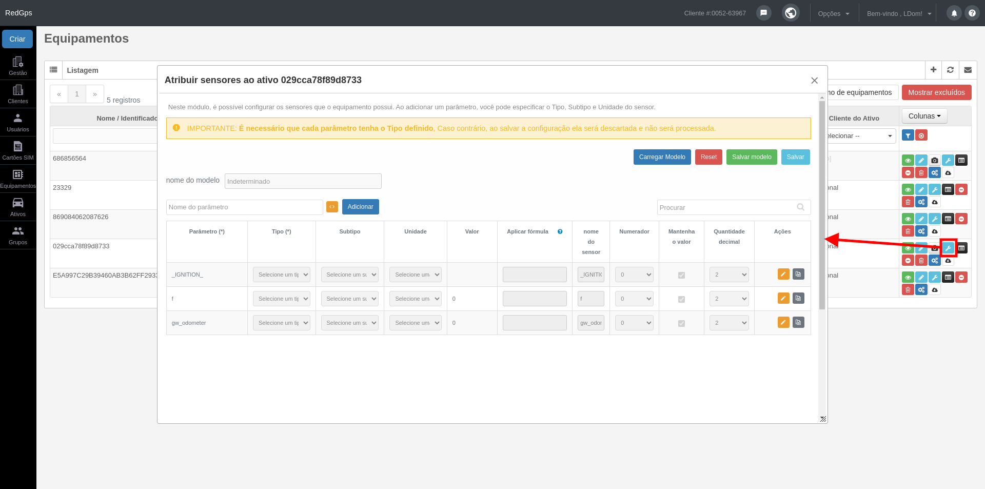Go to Clientes in the sidebar

tap(18, 94)
